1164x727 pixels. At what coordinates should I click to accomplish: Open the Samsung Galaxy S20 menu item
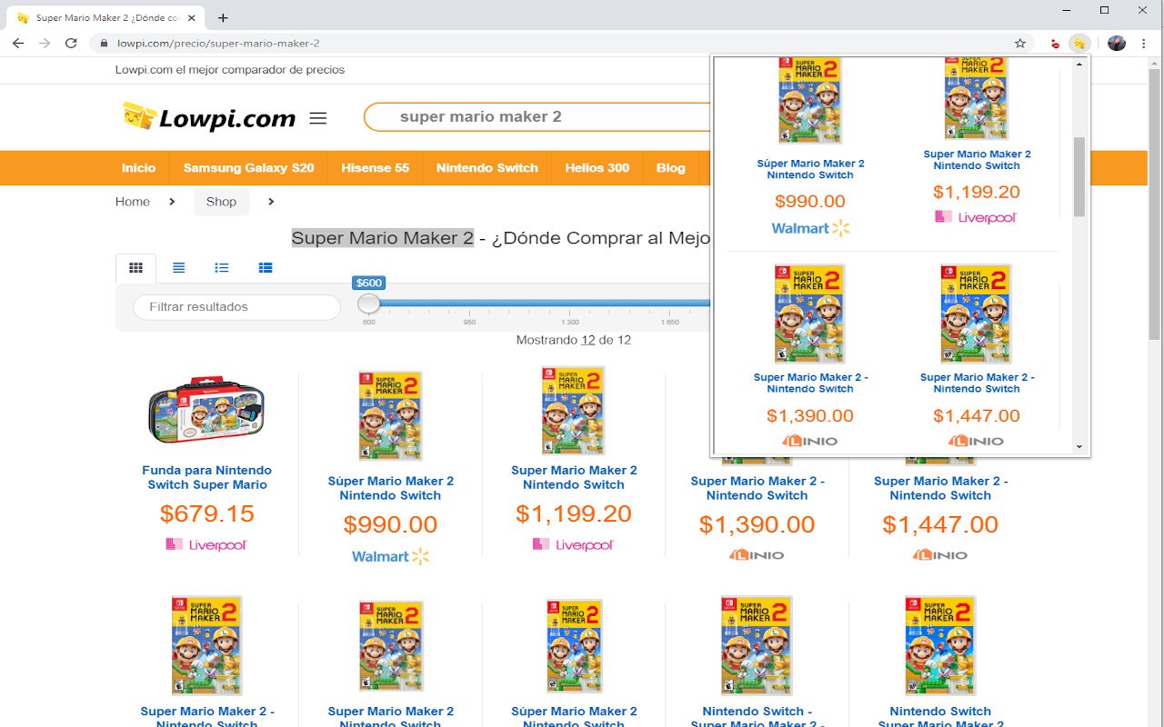click(248, 168)
